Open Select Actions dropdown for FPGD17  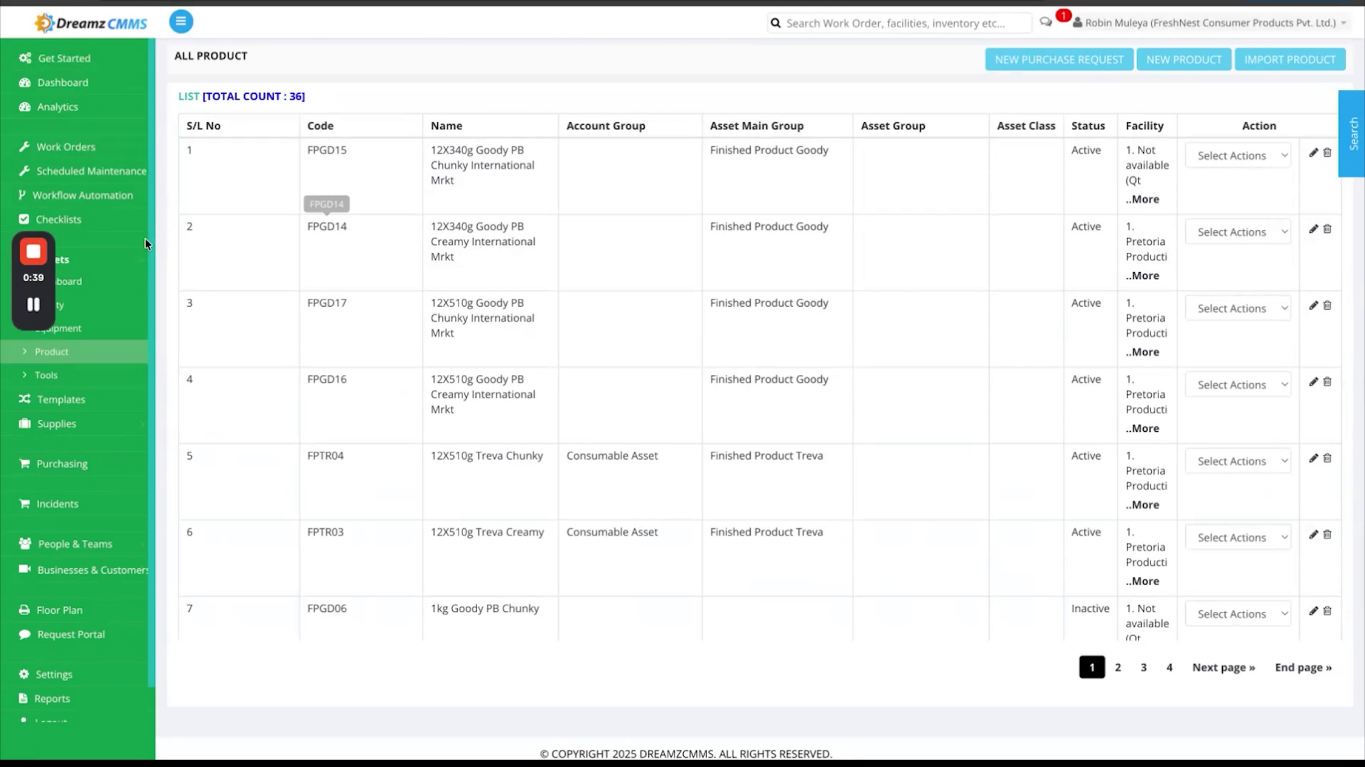click(1238, 308)
